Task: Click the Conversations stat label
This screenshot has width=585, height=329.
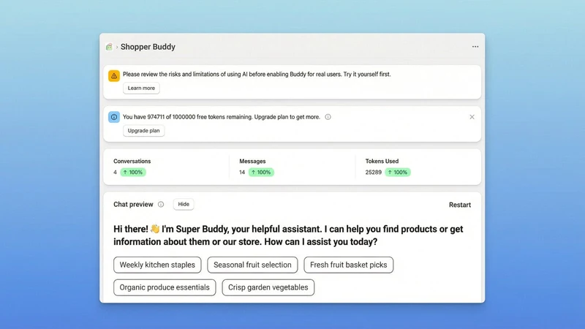Action: (x=132, y=161)
